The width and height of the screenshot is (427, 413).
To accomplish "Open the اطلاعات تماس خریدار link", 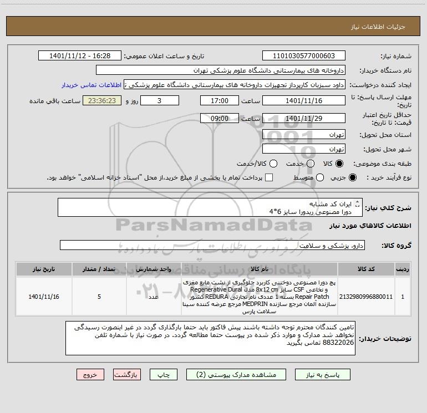I will click(91, 85).
